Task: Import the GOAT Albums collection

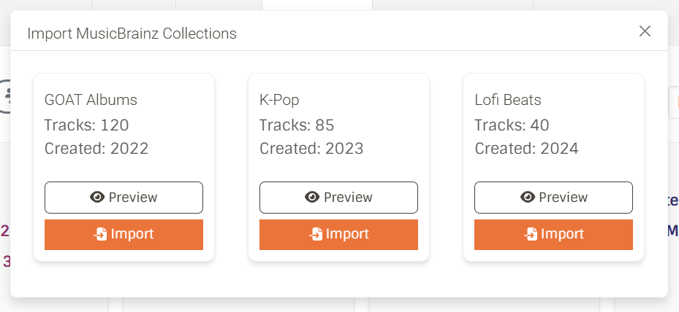Action: [124, 235]
